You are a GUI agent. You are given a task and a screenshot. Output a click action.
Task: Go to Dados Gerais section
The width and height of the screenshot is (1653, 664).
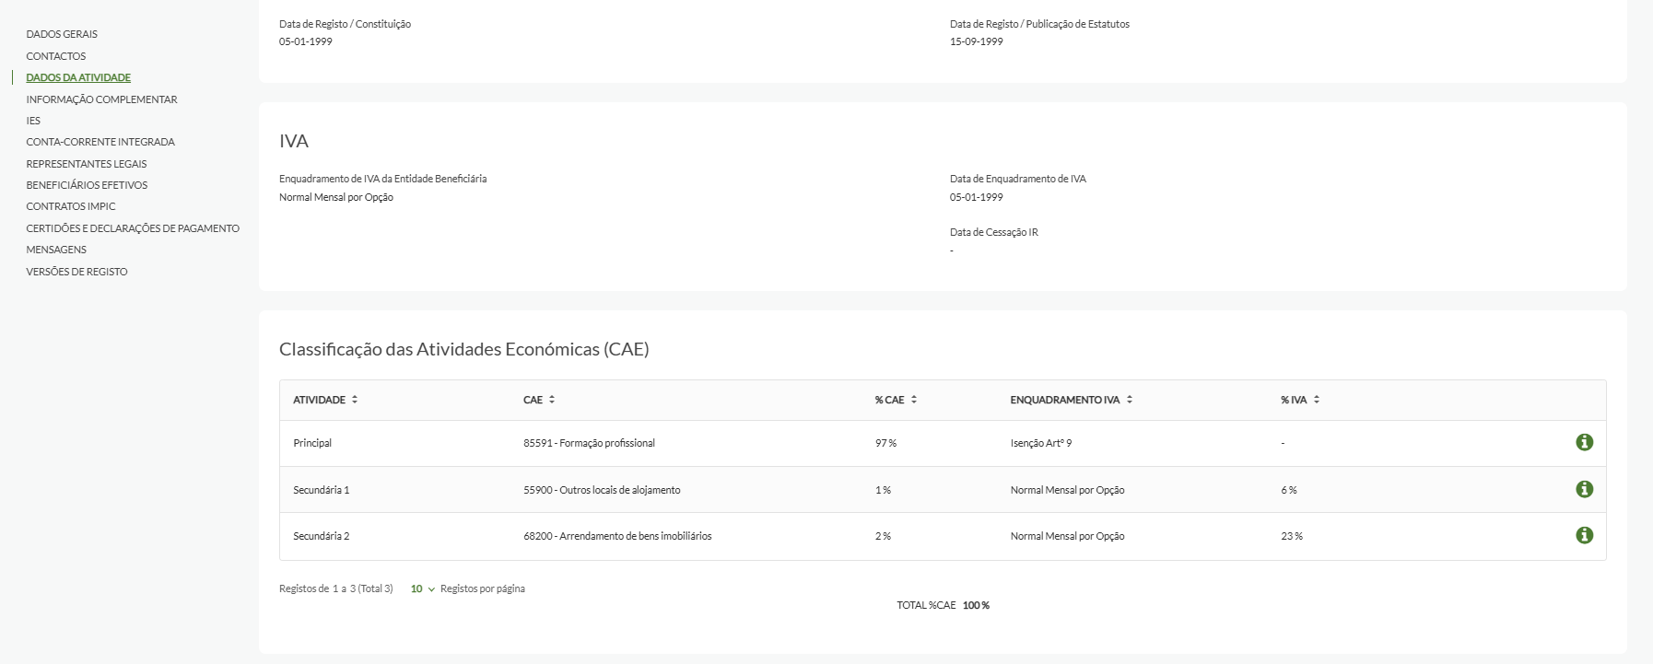coord(62,34)
